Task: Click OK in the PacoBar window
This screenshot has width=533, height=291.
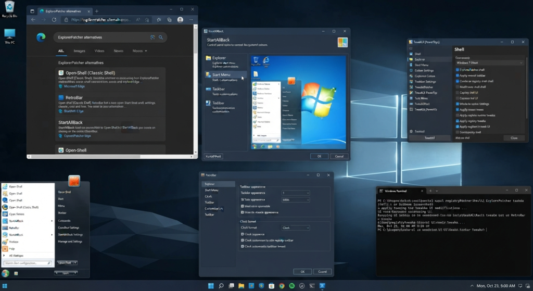Action: tap(302, 272)
